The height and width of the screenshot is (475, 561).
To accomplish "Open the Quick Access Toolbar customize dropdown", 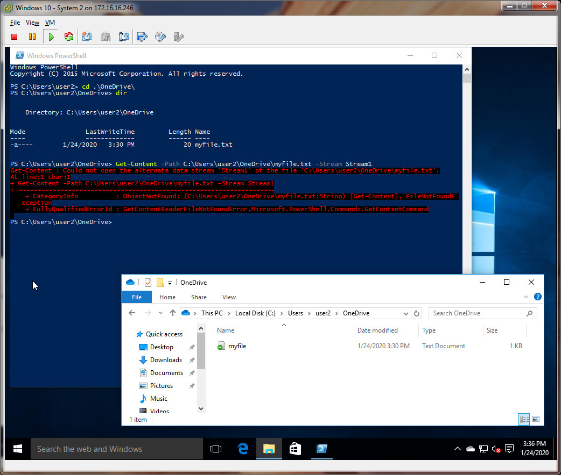I will click(170, 282).
